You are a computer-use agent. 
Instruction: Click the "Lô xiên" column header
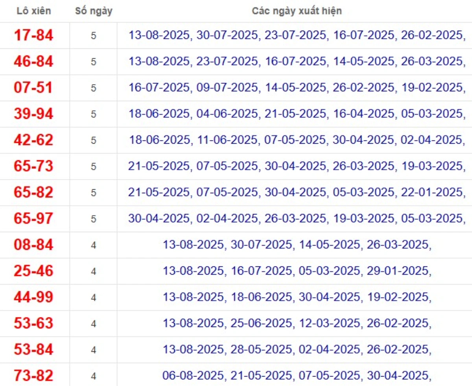[x=33, y=11]
